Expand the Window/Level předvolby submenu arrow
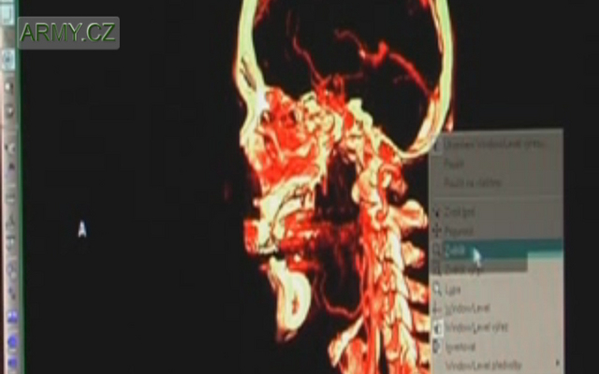 click(x=558, y=364)
